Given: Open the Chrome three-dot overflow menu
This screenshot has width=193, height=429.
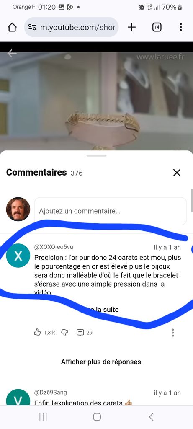Looking at the screenshot, I should coord(181,27).
